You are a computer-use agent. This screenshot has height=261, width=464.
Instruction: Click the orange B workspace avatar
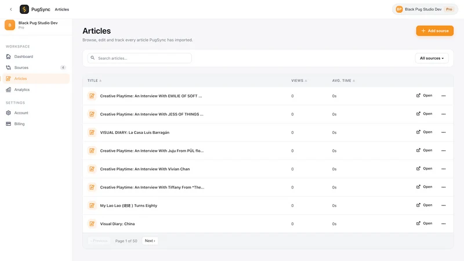(10, 25)
